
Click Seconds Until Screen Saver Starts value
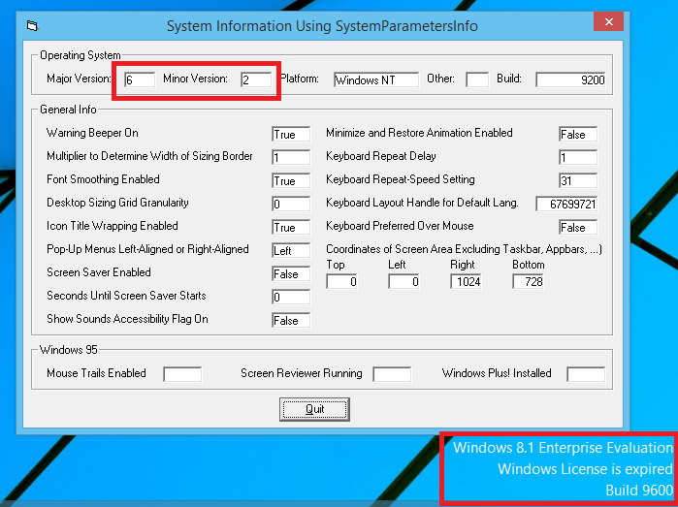coord(291,298)
